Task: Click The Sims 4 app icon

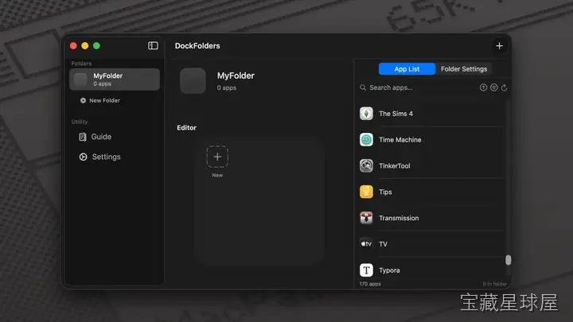Action: click(x=366, y=114)
